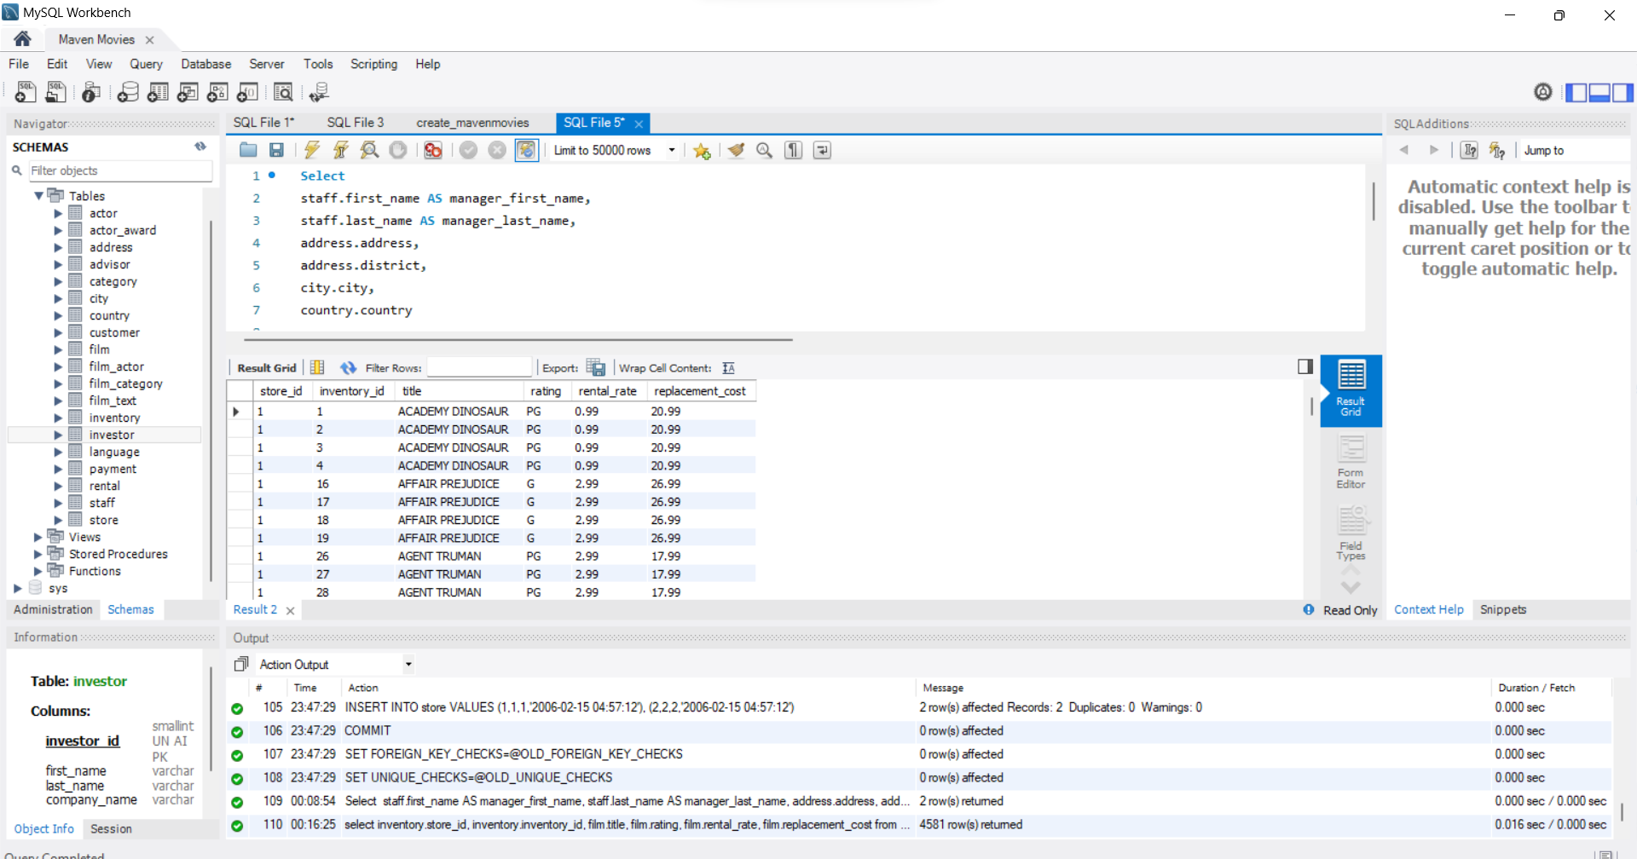This screenshot has width=1637, height=859.
Task: Click the beautify query broom icon
Action: click(736, 150)
